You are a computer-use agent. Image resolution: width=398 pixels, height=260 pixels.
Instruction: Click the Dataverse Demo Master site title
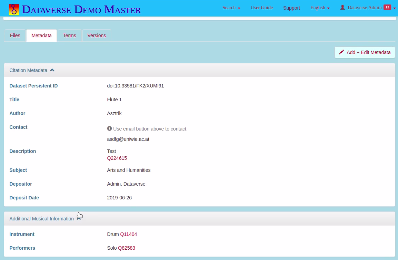(81, 9)
